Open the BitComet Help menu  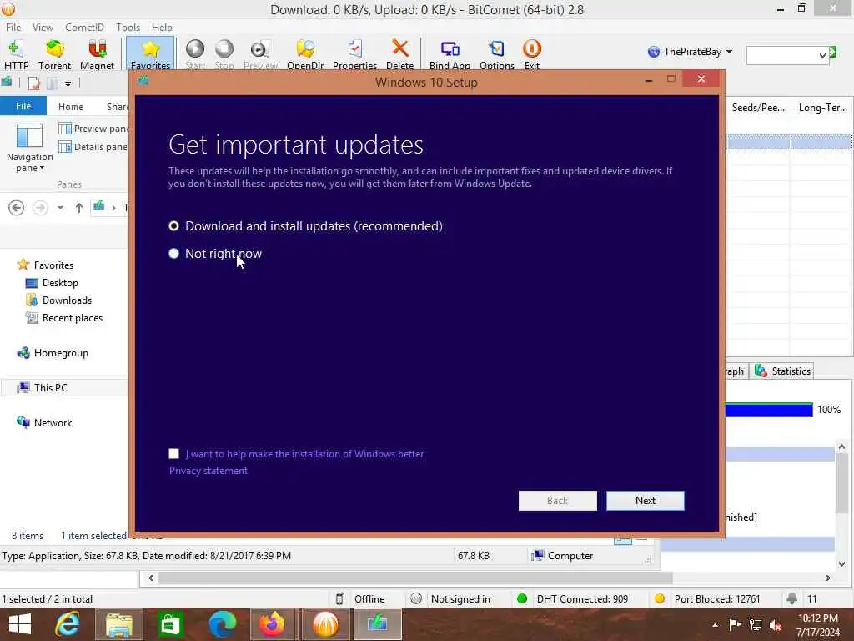coord(162,28)
